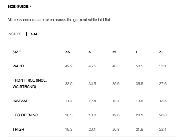Screen dimensions: 180x140
Task: Click the SIZE GUIDE heading
Action: click(x=18, y=7)
